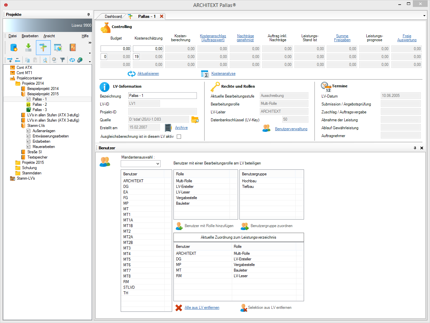The image size is (430, 323).
Task: Toggle Ausgleichsberechnung ist in diesem LV aktiv checkbox
Action: point(179,136)
